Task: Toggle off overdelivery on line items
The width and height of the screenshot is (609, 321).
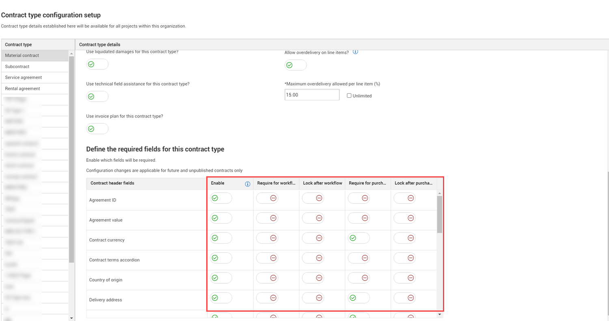Action: point(295,65)
